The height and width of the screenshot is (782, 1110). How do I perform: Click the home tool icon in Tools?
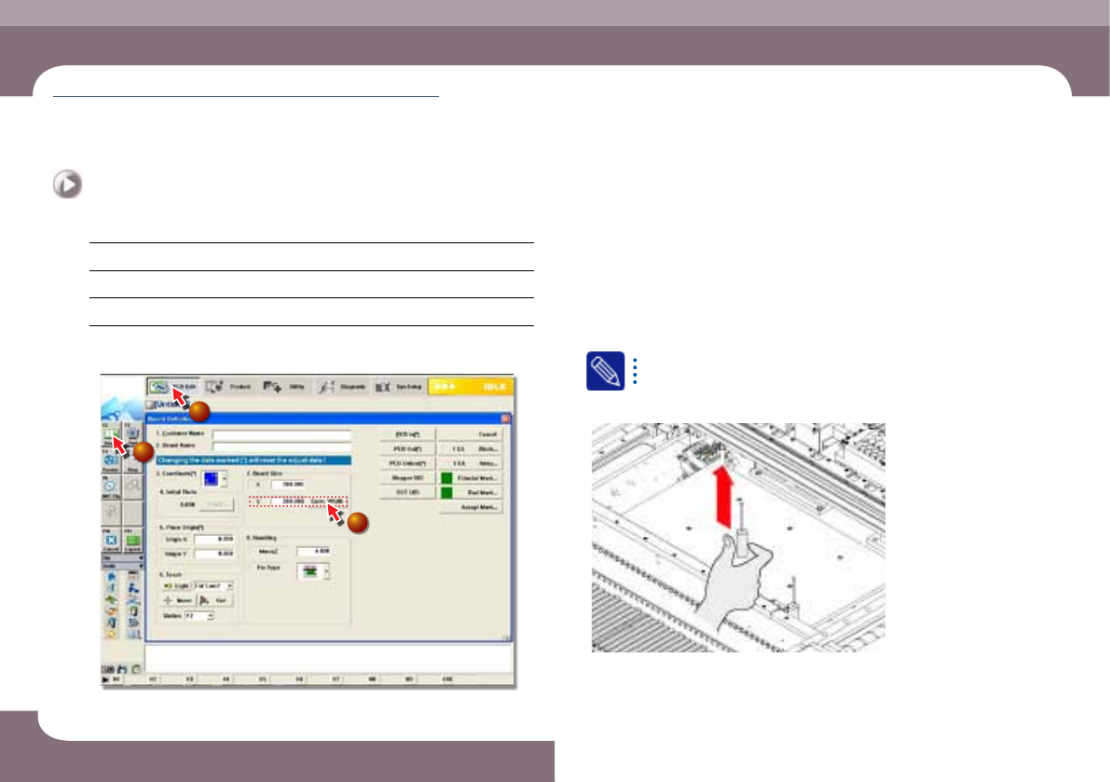[111, 577]
